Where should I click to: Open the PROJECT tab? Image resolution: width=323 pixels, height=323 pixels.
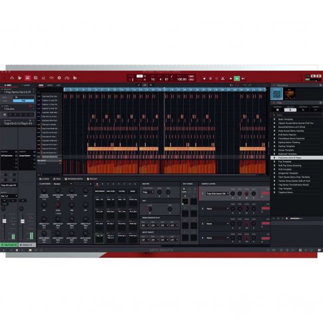(92, 179)
